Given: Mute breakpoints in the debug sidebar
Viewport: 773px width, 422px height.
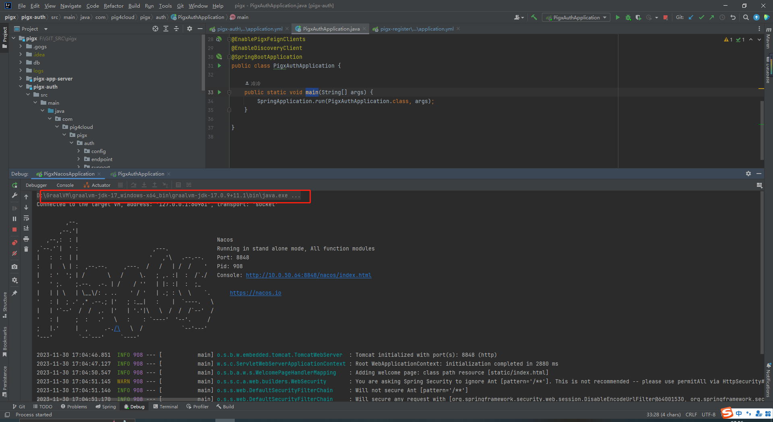Looking at the screenshot, I should click(x=14, y=253).
